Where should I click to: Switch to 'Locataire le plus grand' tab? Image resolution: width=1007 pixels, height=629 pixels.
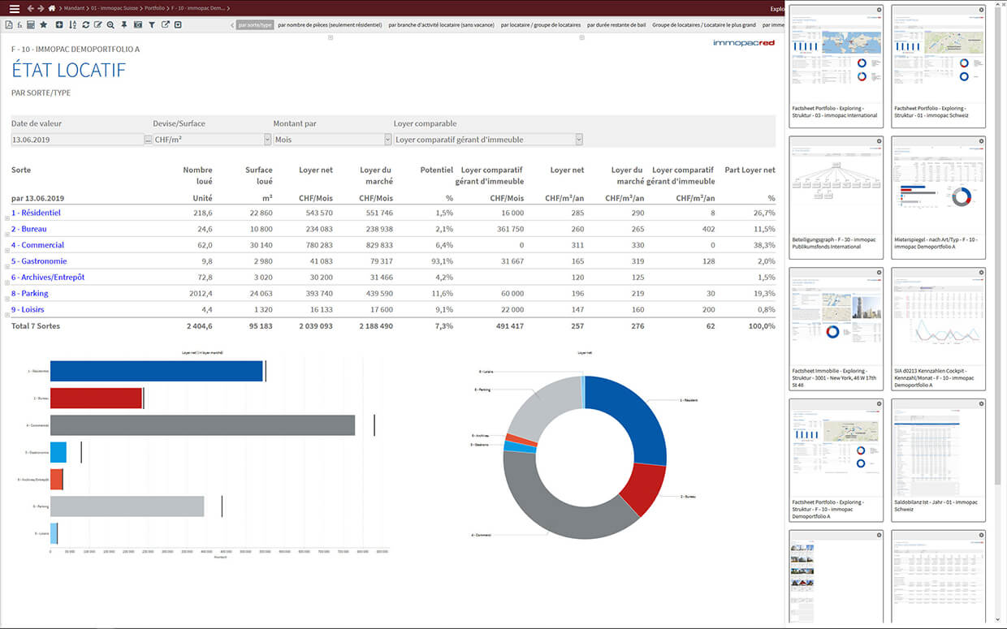coord(704,25)
